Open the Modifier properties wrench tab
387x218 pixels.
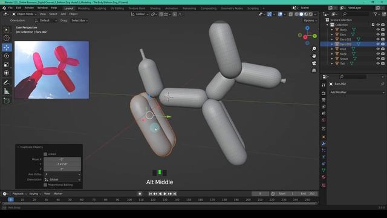[x=324, y=144]
